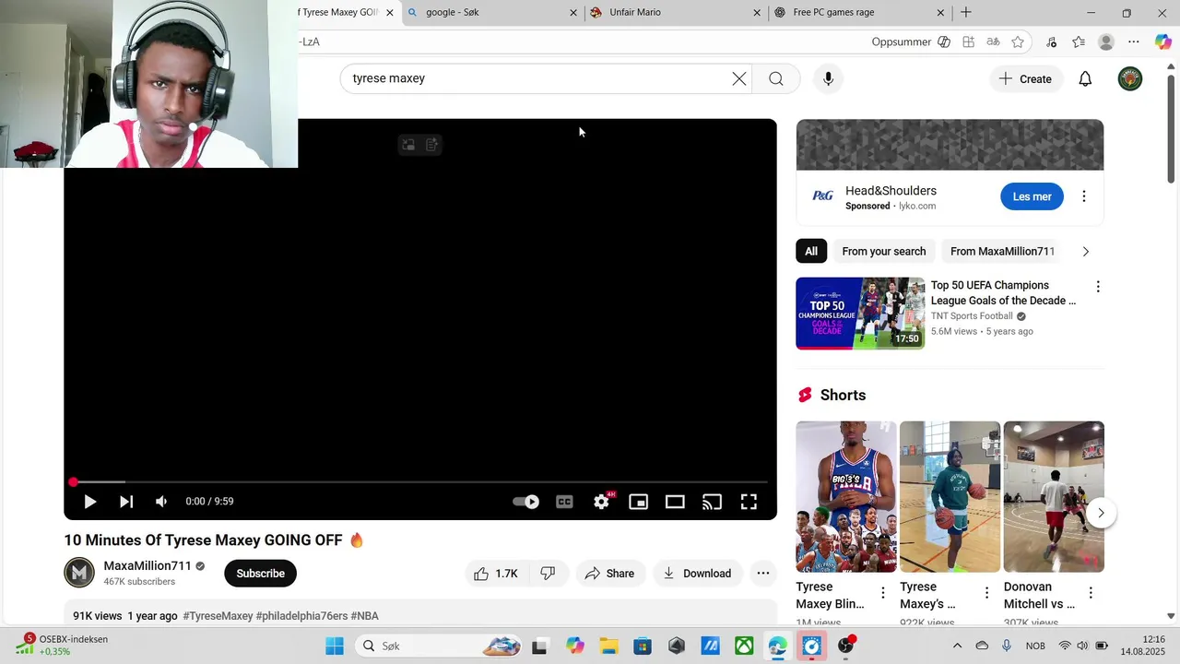Open options for Tyrese Maxey's short
Image resolution: width=1180 pixels, height=664 pixels.
point(986,593)
